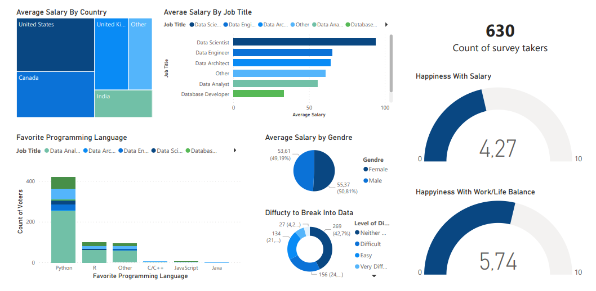Click Data Engineer legend marker in salary chart

(226, 25)
